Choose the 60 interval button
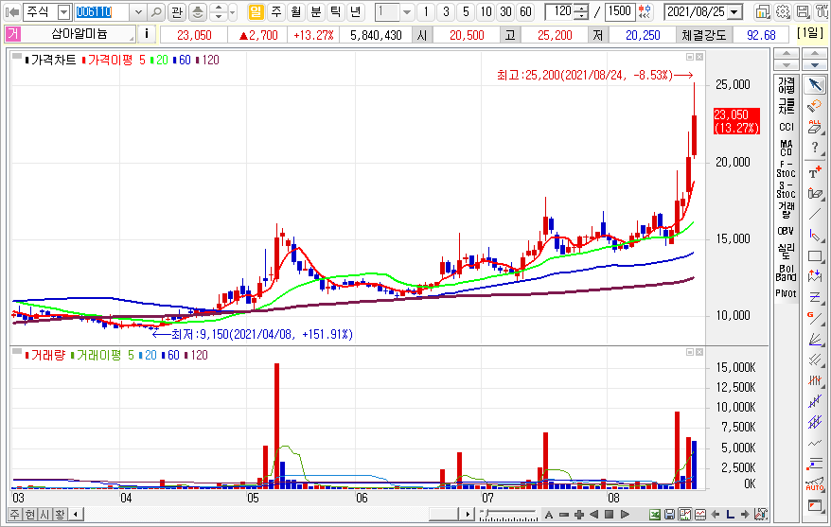831x527 pixels. [525, 11]
